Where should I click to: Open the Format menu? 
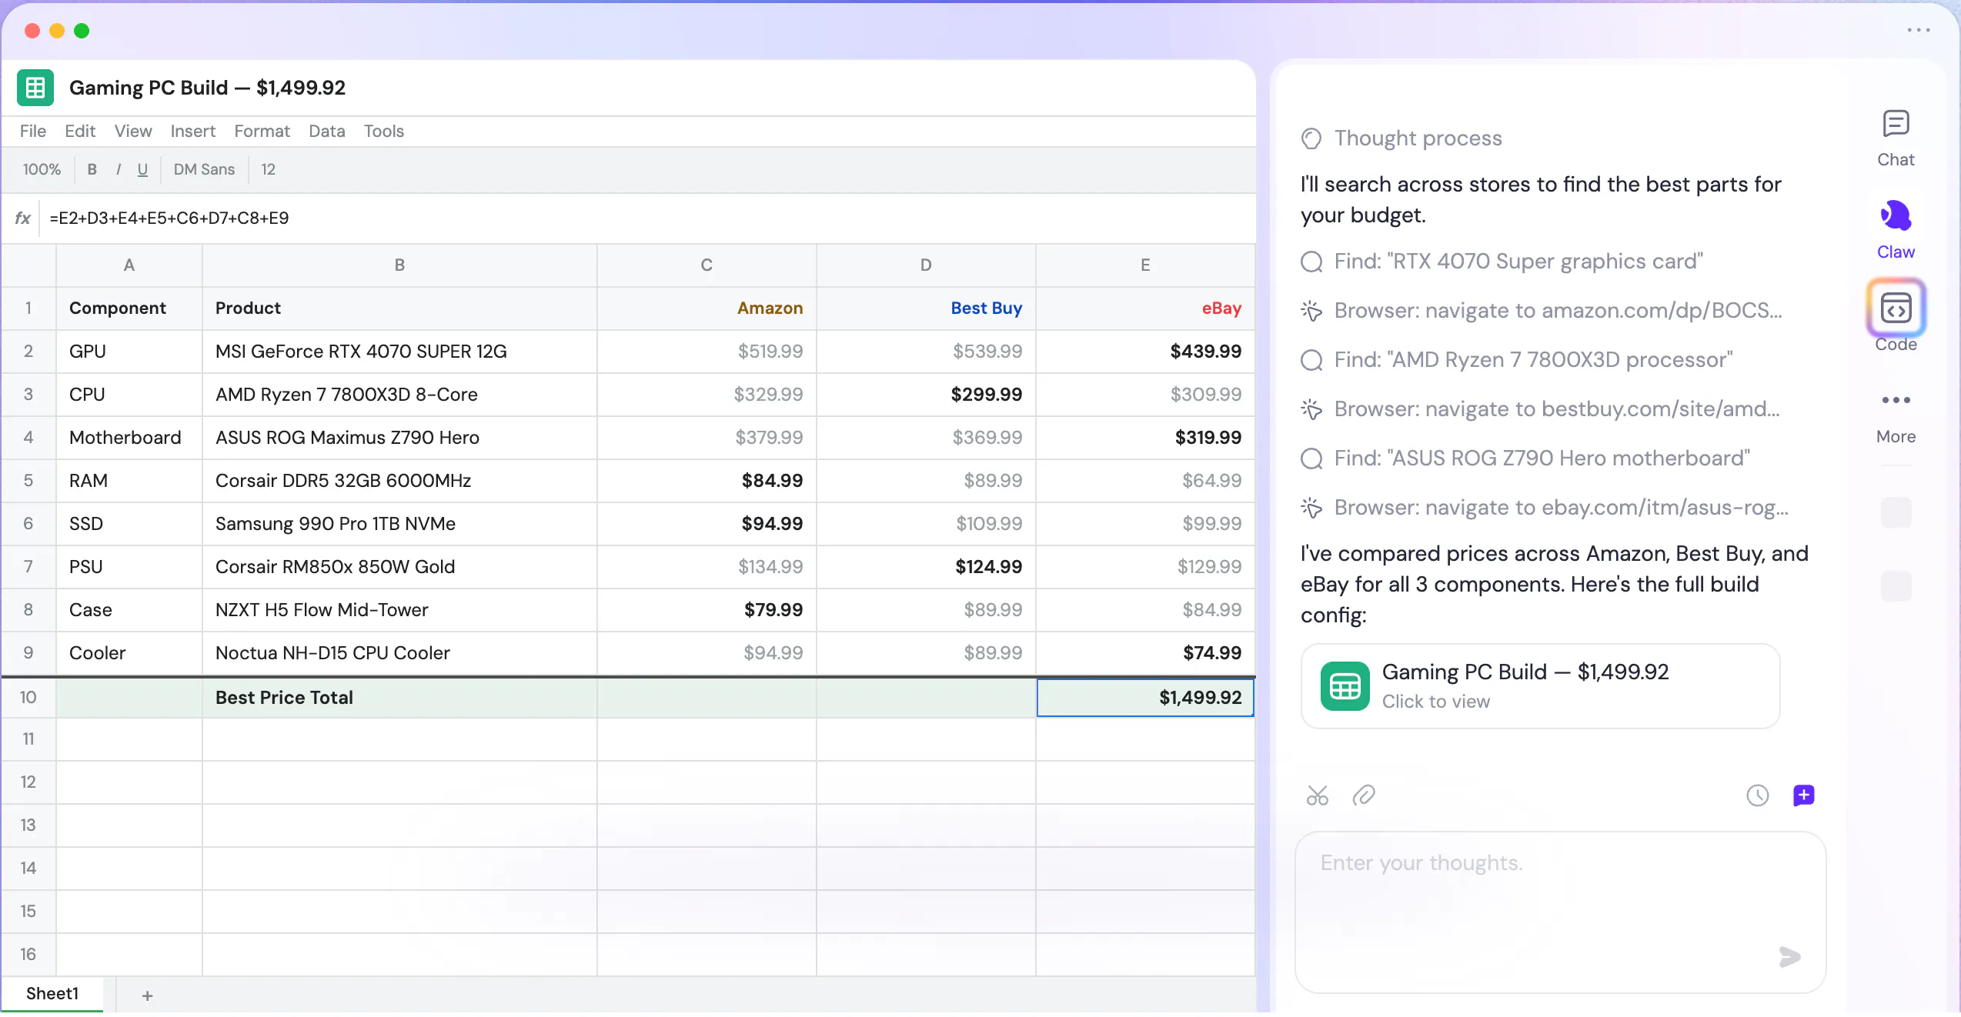pos(262,131)
